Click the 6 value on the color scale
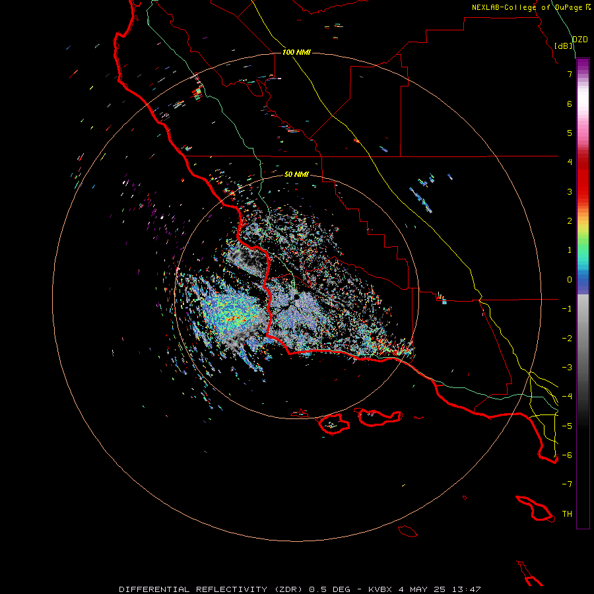 [570, 104]
